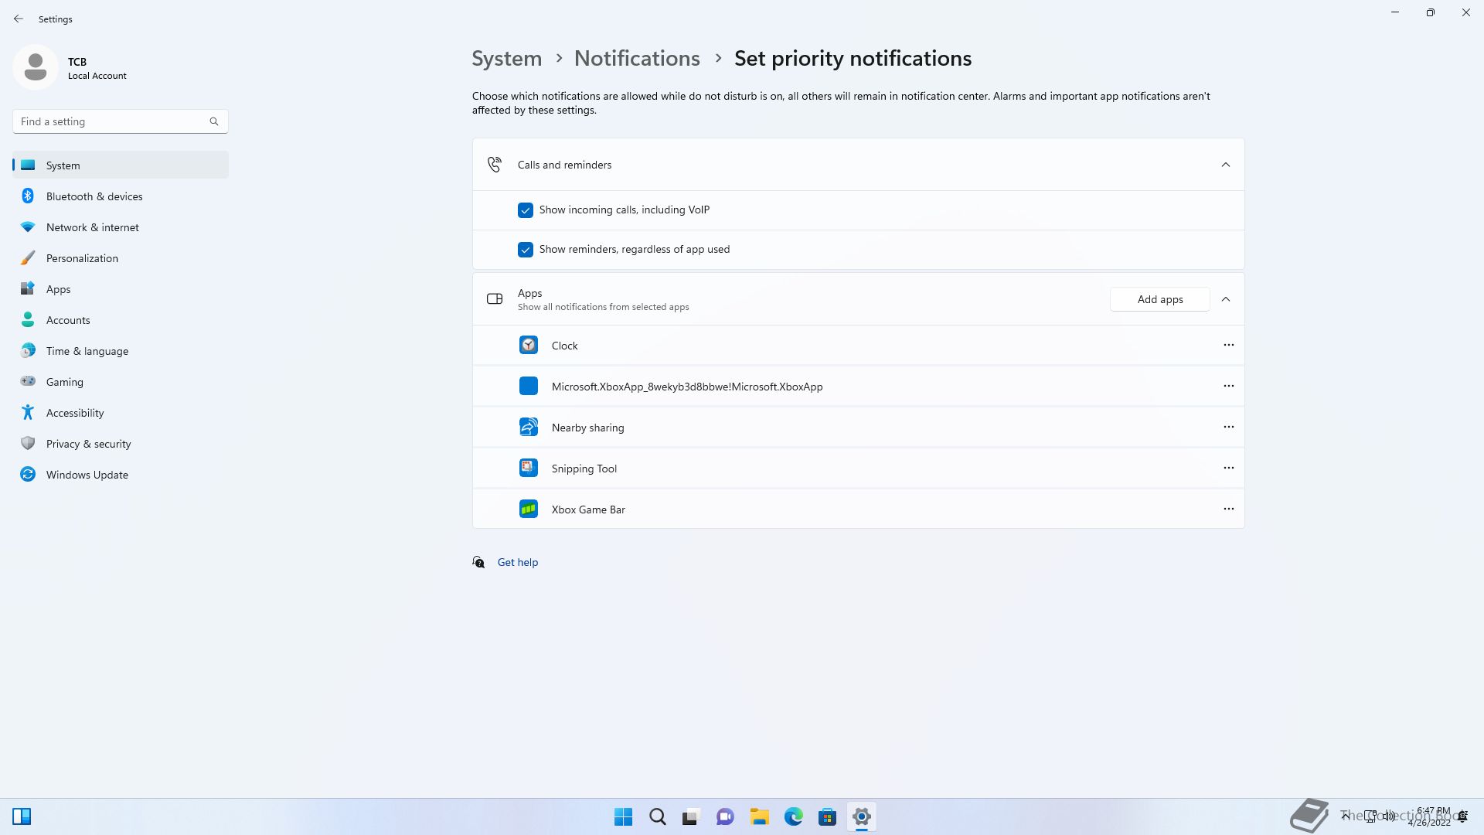Click the Clock app icon
Screen dimensions: 1484x835
(528, 346)
